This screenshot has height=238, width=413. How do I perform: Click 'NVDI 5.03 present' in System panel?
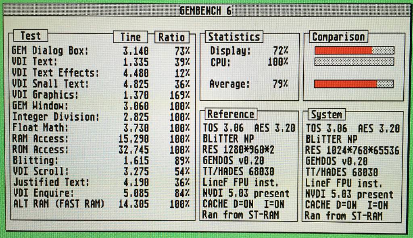click(x=349, y=195)
